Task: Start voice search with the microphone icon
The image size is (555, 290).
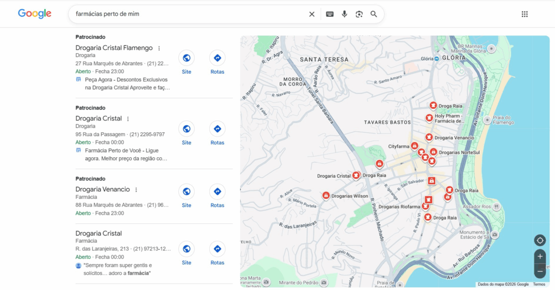Action: (344, 14)
